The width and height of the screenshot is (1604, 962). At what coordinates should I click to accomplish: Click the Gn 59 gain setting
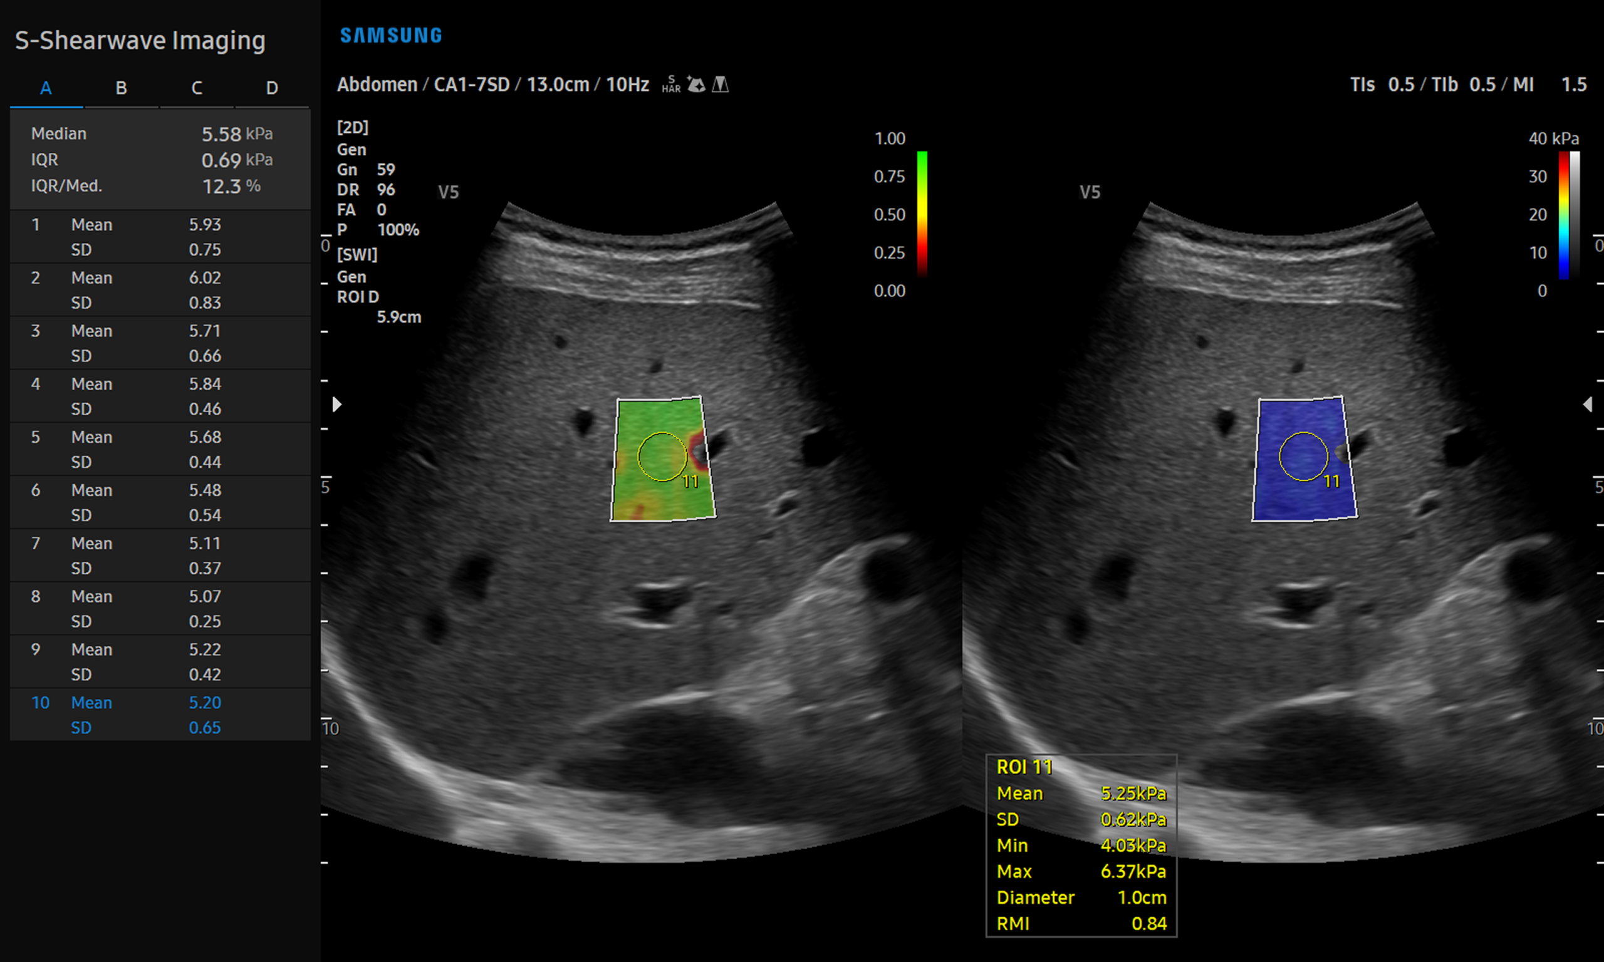point(366,170)
